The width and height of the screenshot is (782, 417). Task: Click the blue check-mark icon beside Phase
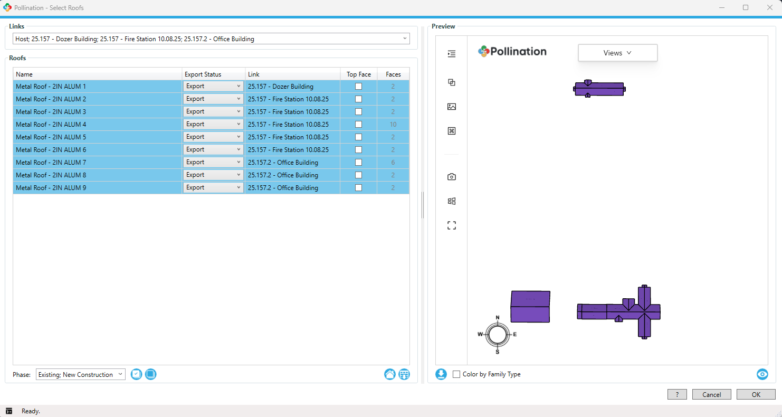point(136,374)
